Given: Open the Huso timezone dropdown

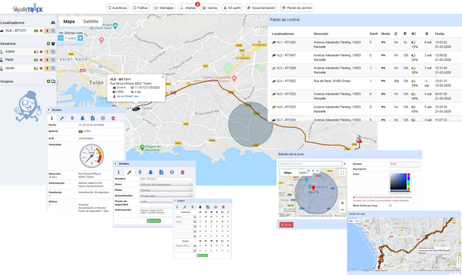Looking at the screenshot, I should (166, 184).
